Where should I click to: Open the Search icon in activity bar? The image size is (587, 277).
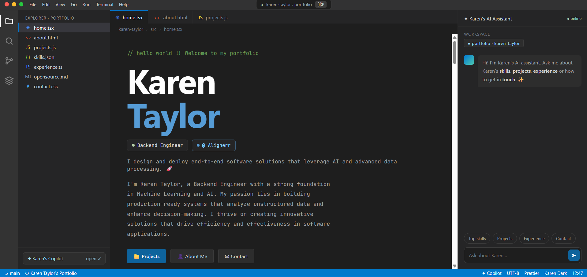[x=9, y=41]
